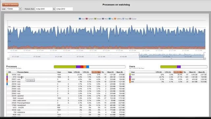
Task: Click the green segment of Users usage bar
Action: (168, 67)
